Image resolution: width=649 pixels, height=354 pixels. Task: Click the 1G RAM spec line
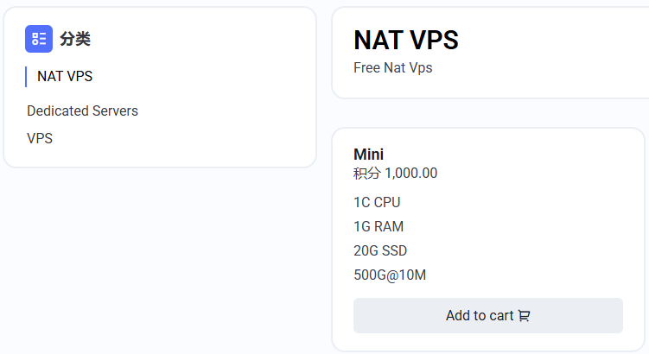379,226
